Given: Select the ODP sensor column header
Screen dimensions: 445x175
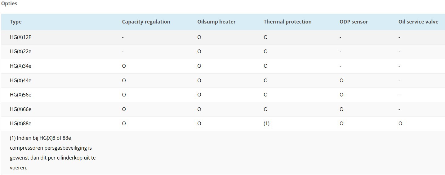Looking at the screenshot, I should click(354, 22).
